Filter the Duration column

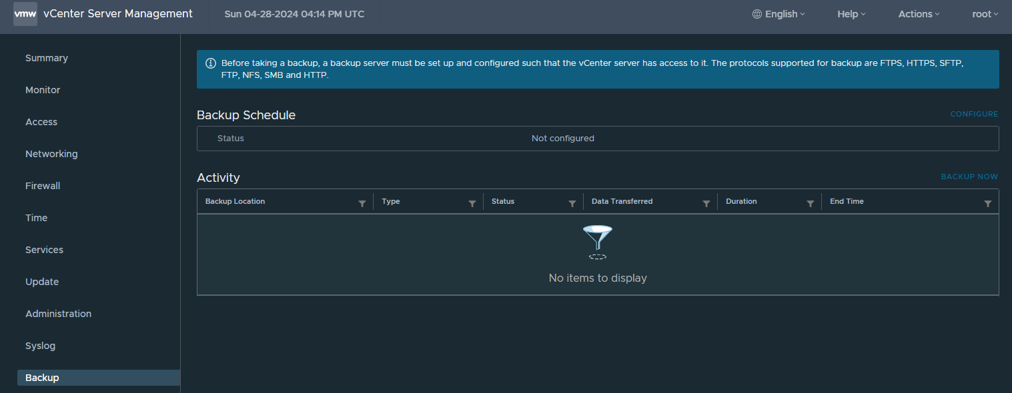(811, 202)
